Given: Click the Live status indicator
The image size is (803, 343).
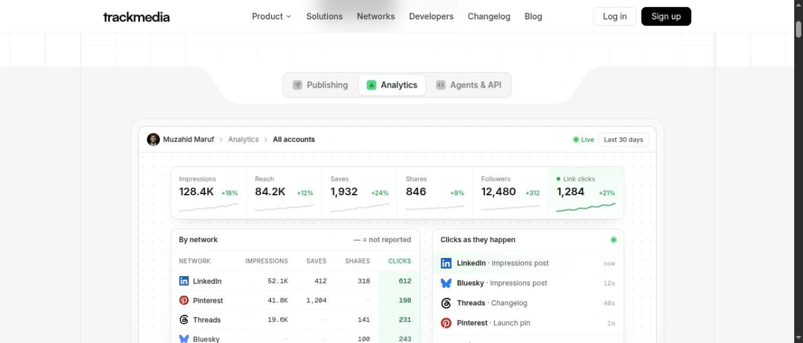Looking at the screenshot, I should pos(583,140).
